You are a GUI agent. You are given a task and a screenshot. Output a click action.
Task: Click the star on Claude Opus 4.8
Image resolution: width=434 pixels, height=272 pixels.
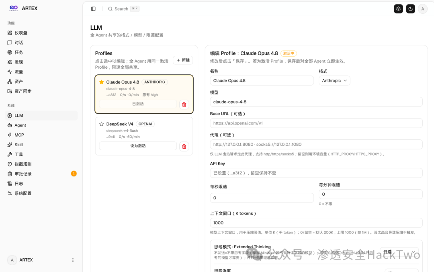(x=102, y=82)
